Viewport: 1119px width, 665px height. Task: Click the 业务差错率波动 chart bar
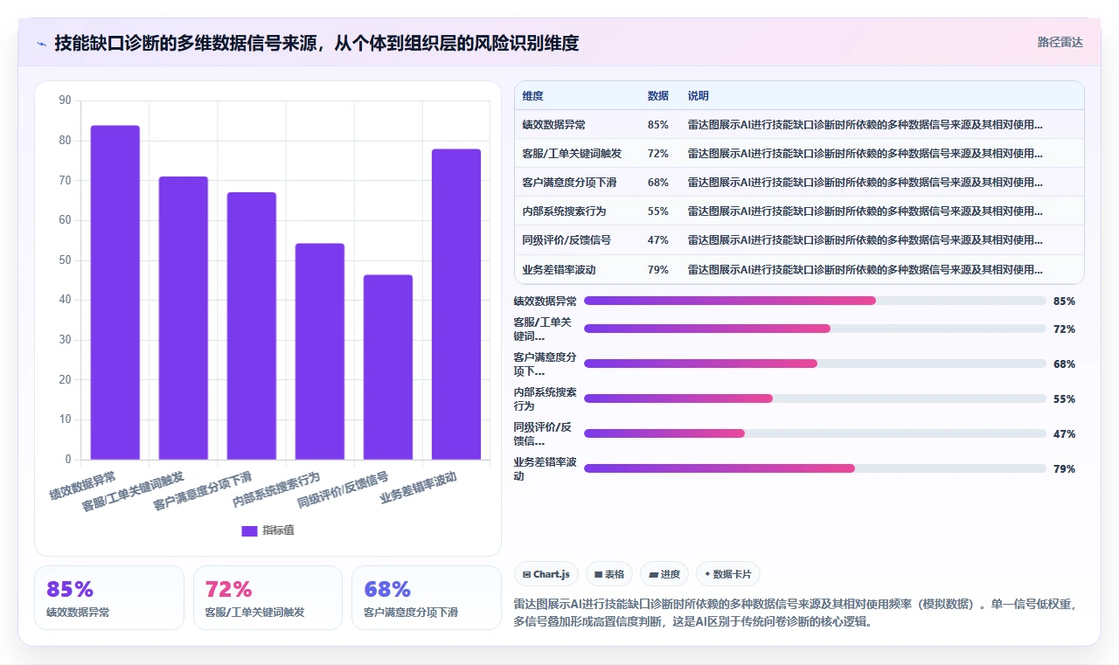[x=456, y=304]
